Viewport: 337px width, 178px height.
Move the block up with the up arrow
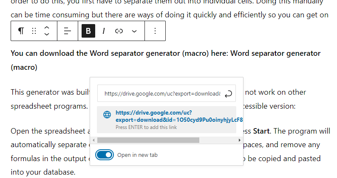47,27
